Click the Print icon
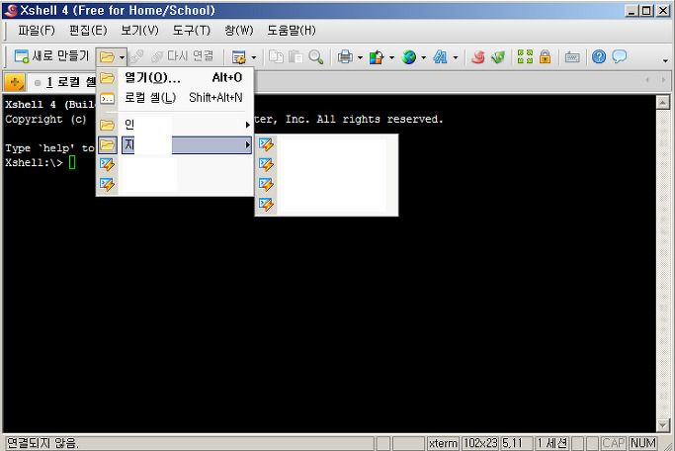 [x=345, y=56]
